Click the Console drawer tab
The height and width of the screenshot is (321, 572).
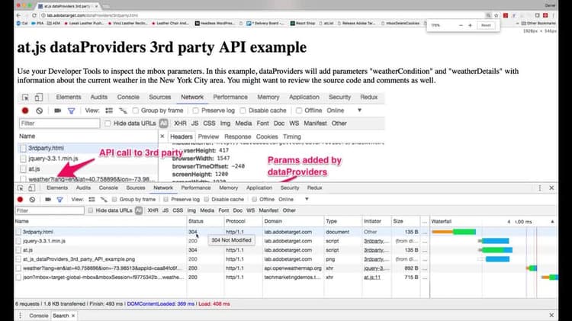39,316
